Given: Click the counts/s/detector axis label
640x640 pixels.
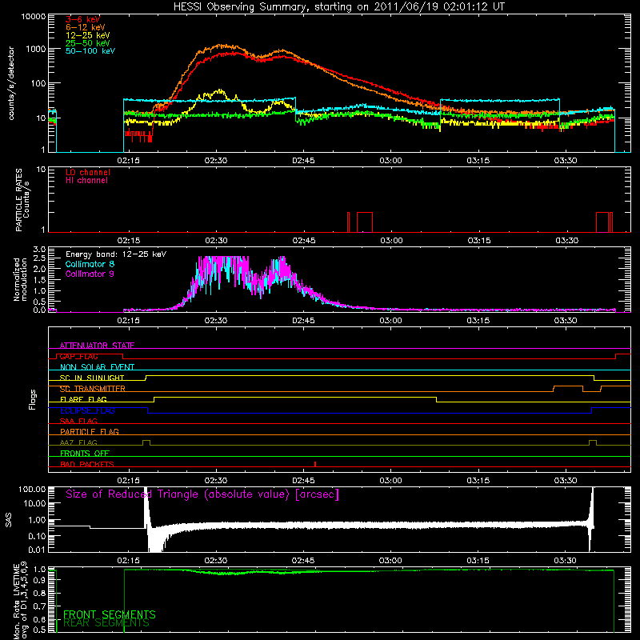Looking at the screenshot, I should (11, 83).
